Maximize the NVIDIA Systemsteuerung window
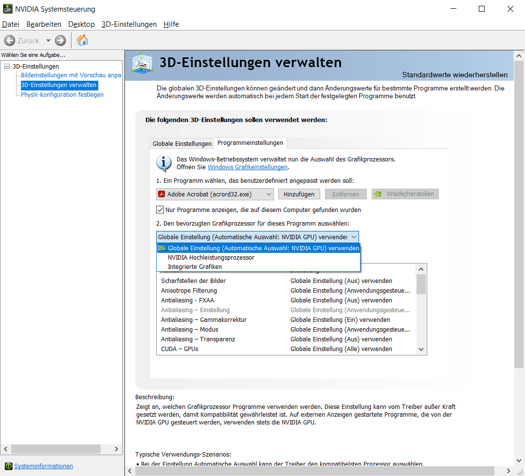 point(482,9)
